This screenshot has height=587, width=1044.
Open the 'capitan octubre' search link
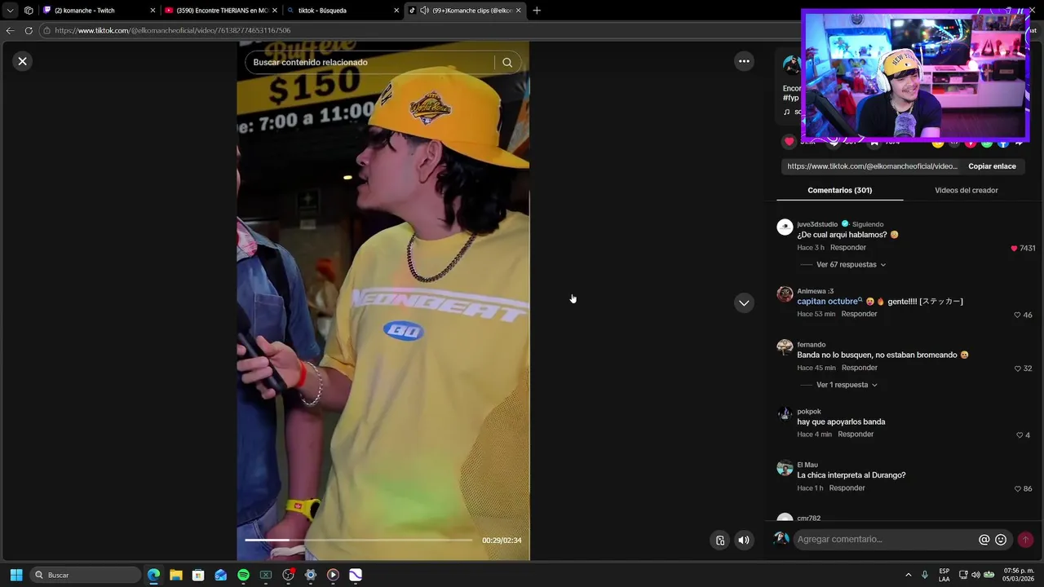[829, 302]
